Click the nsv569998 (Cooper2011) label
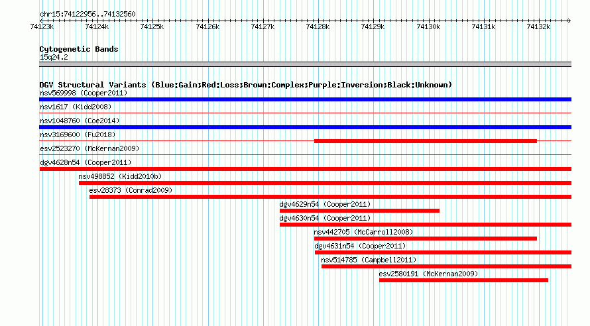 tap(84, 93)
